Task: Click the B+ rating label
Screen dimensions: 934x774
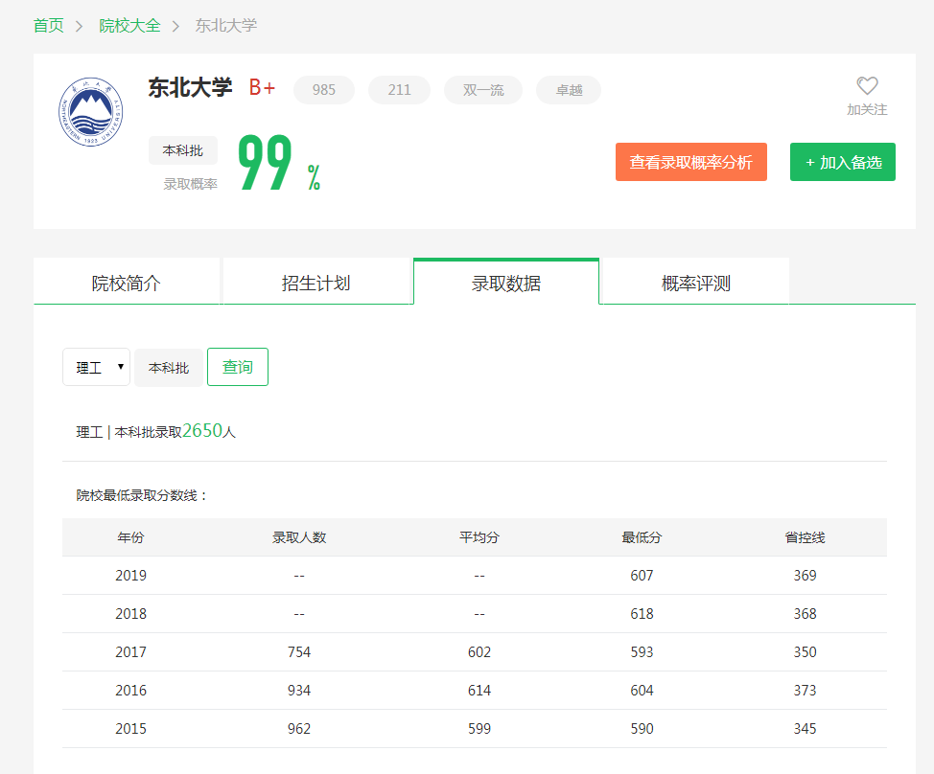Action: pos(262,88)
